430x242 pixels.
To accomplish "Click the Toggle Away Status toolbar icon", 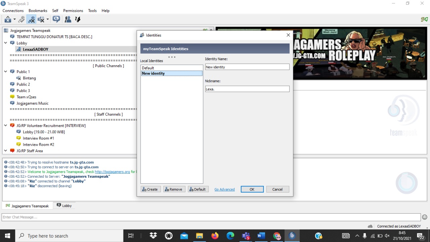I will (21, 20).
